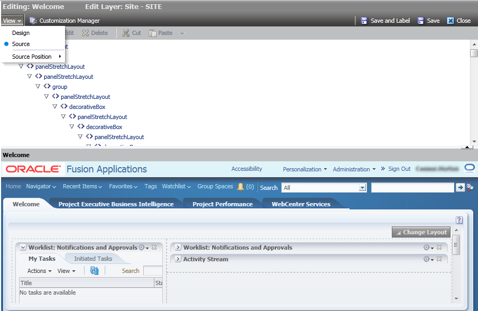Open gear actions for the collapsed Worklist portlet

(428, 248)
